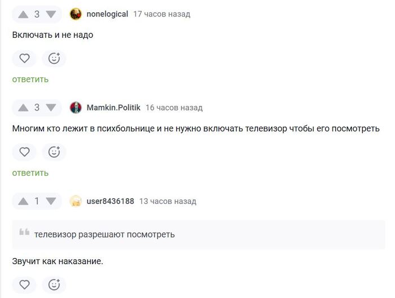This screenshot has width=395, height=298.
Task: Click 'ответить' under Mamkin.Politik's comment
Action: [30, 173]
